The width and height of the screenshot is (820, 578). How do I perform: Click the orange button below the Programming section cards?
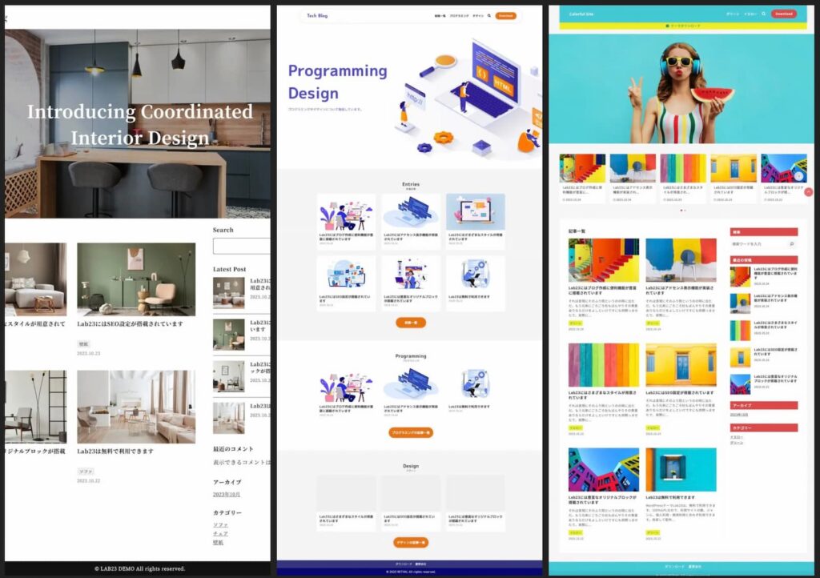(411, 433)
